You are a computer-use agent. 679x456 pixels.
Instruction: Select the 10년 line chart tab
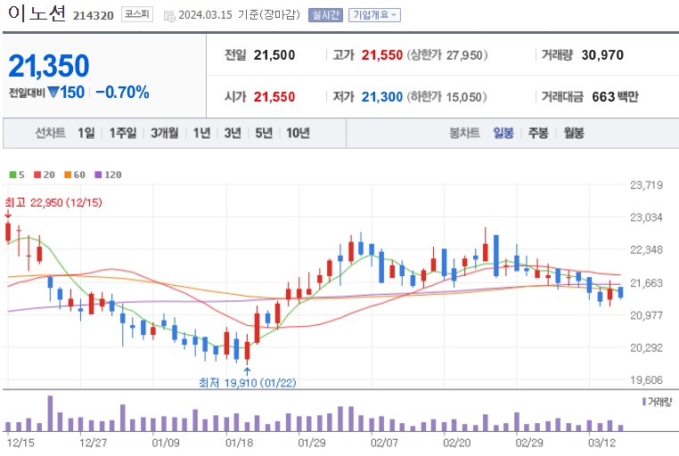(x=298, y=133)
